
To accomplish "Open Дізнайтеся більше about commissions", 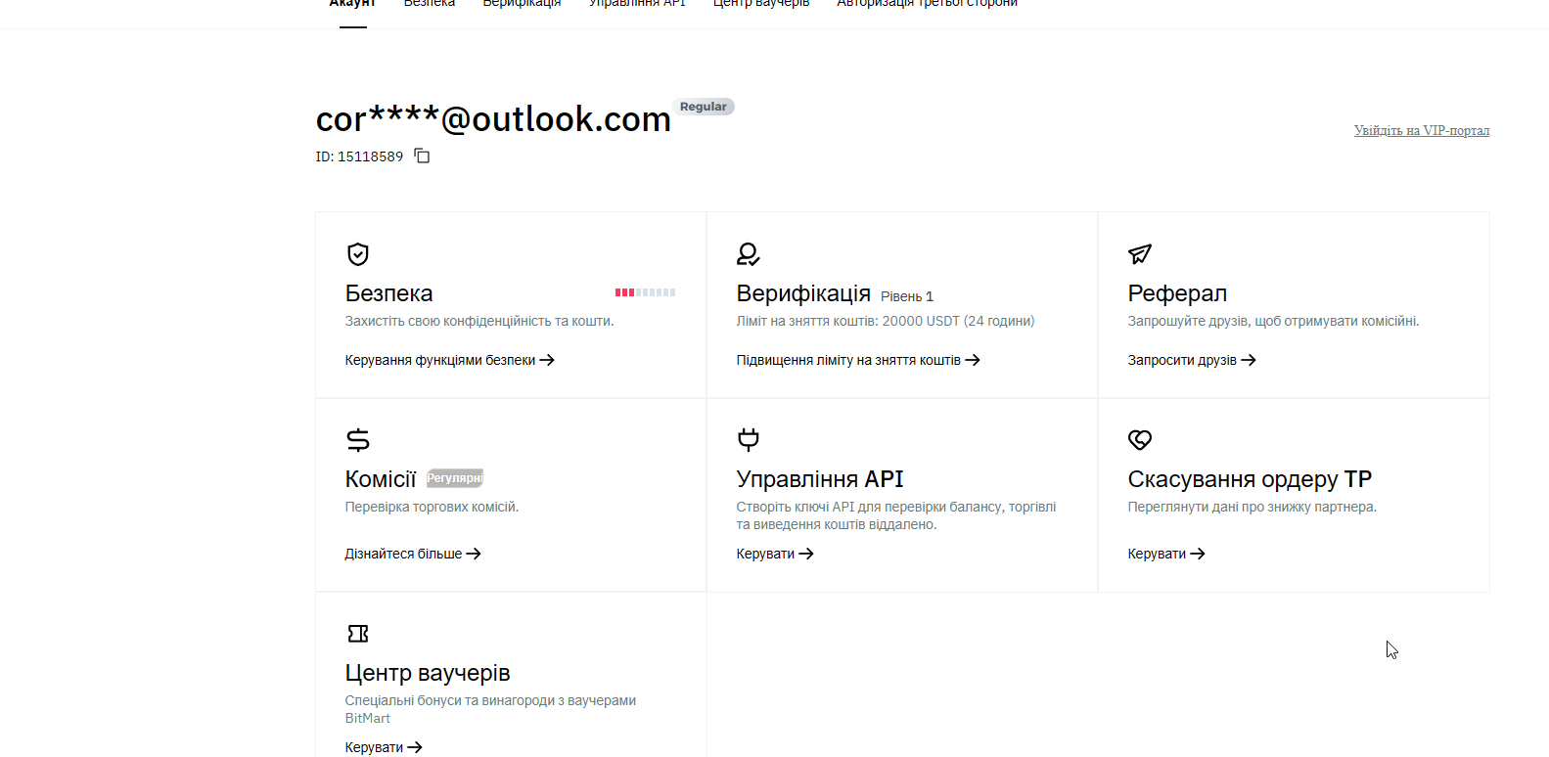I will 412,554.
